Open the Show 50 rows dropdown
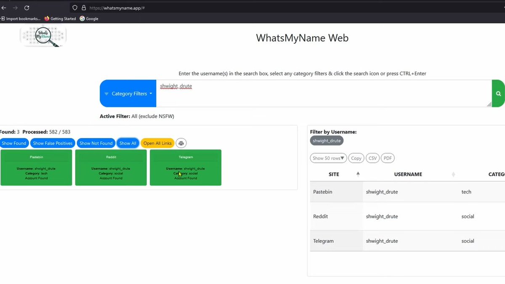The width and height of the screenshot is (505, 284). click(x=328, y=158)
